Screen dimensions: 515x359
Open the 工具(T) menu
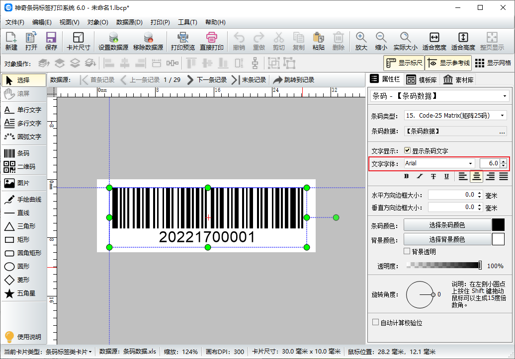coord(187,22)
